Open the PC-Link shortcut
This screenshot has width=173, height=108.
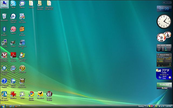(x=4, y=43)
